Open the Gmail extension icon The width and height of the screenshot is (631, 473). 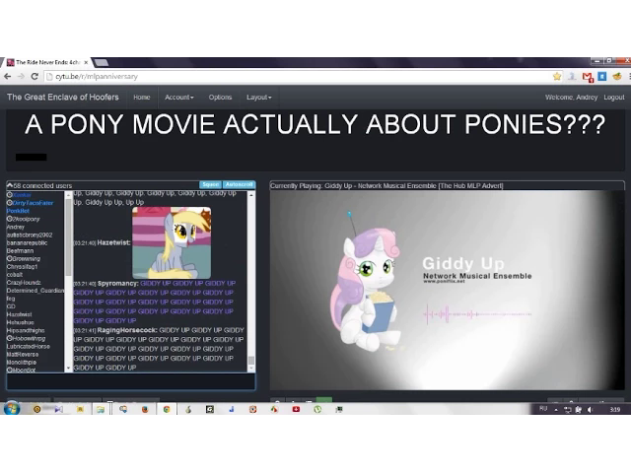tap(588, 76)
